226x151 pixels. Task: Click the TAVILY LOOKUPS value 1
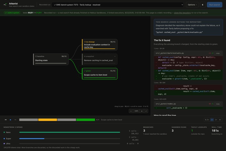(x=192, y=131)
